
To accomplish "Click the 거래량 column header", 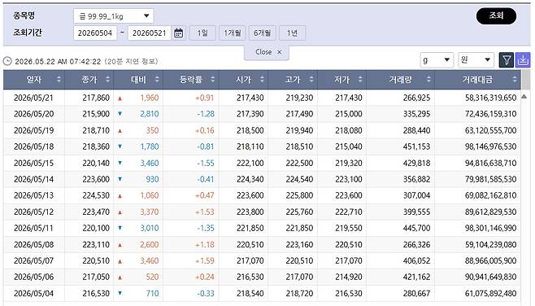I will (401, 80).
